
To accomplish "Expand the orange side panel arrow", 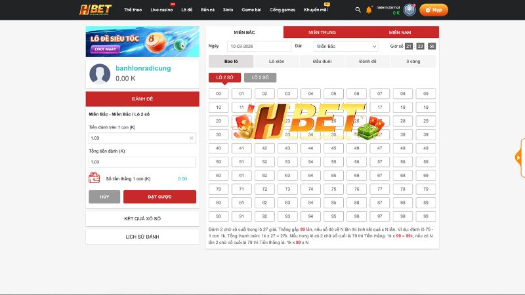I will [x=520, y=157].
